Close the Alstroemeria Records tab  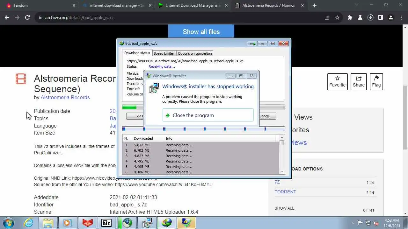tap(302, 5)
